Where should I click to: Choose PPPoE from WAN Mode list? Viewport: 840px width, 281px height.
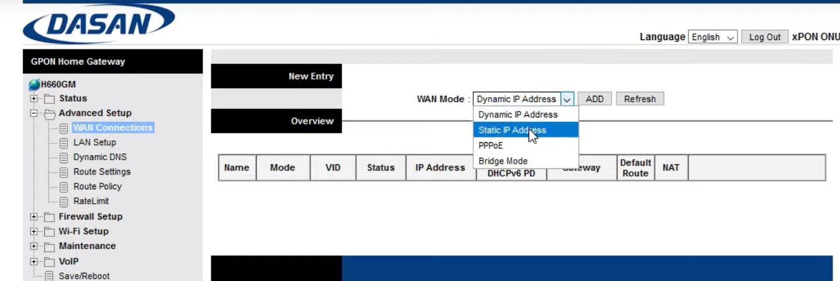coord(491,146)
